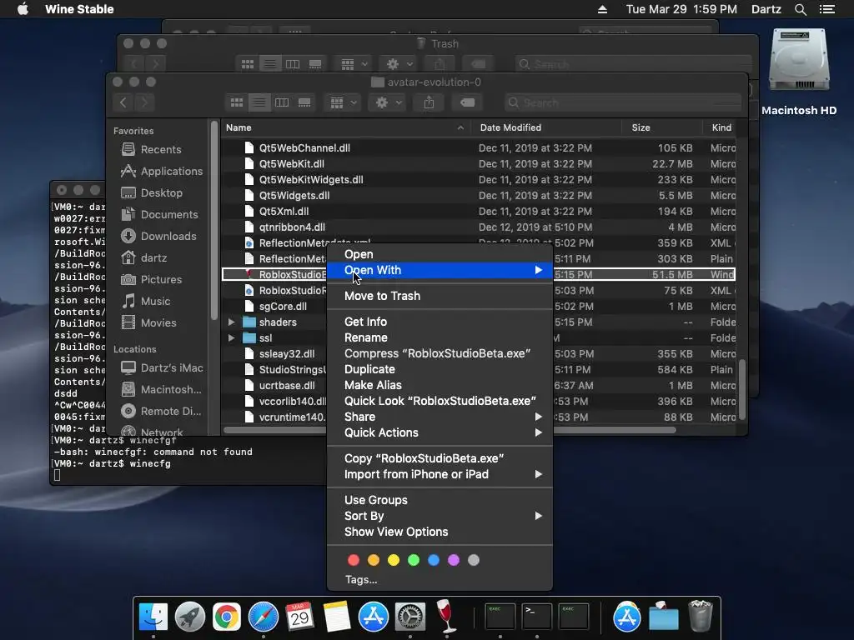Click the Wine glass icon in Dock
This screenshot has width=854, height=640.
pyautogui.click(x=446, y=616)
